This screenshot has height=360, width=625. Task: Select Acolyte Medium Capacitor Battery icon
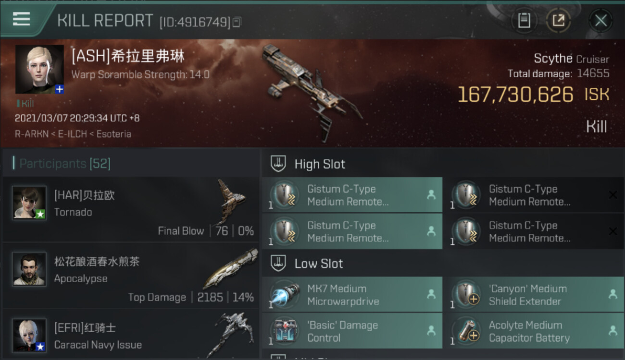(x=467, y=331)
